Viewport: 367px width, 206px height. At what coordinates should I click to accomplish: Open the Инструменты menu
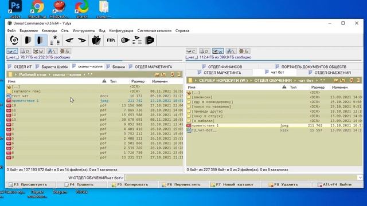click(x=84, y=30)
